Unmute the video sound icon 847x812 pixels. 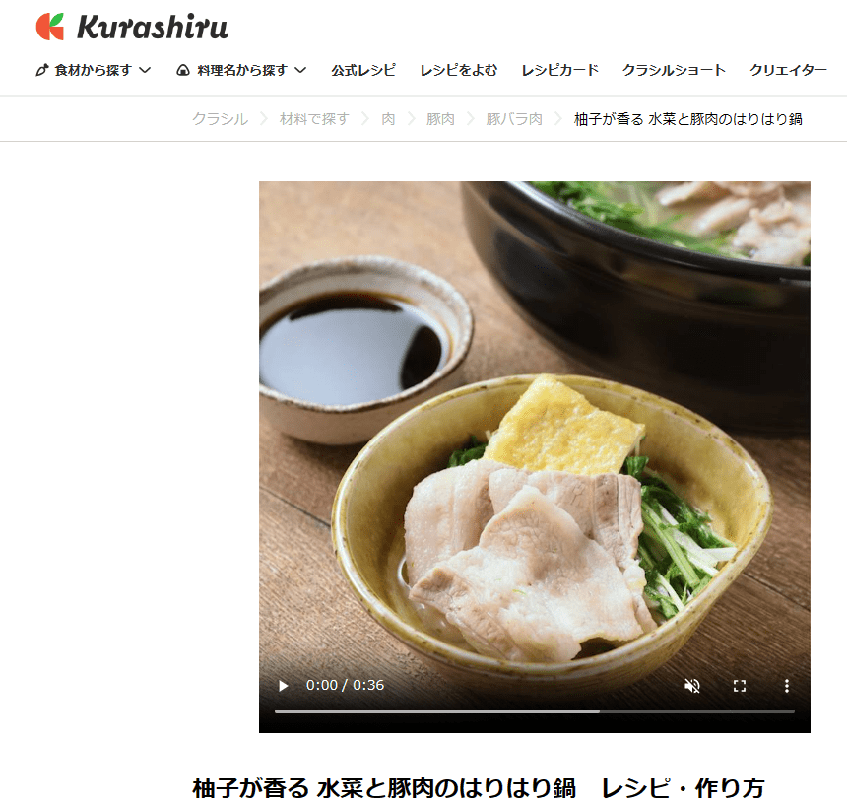692,686
